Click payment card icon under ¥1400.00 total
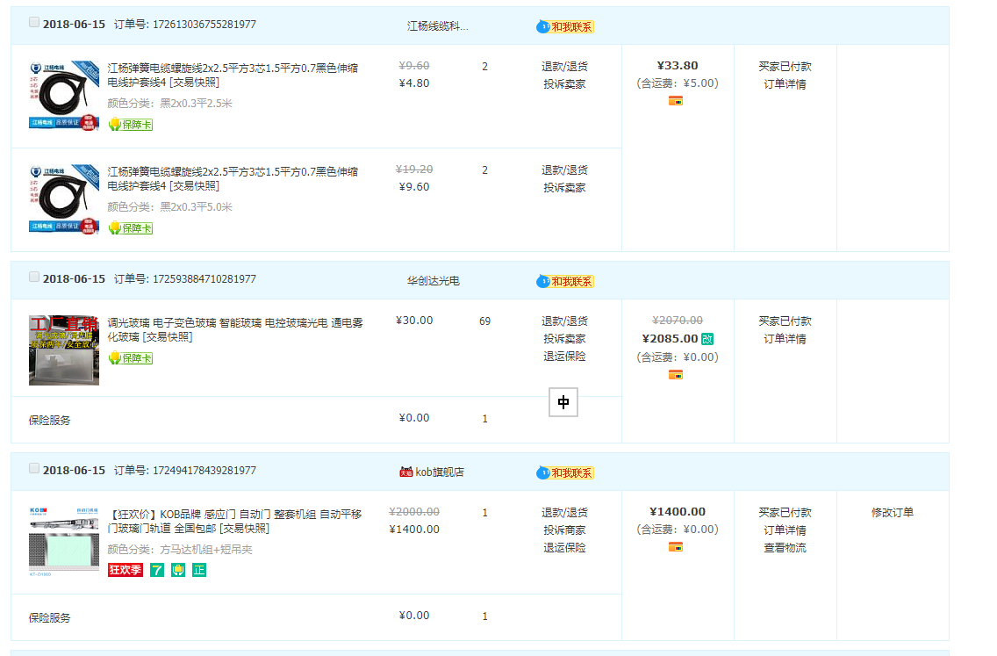 click(x=675, y=547)
